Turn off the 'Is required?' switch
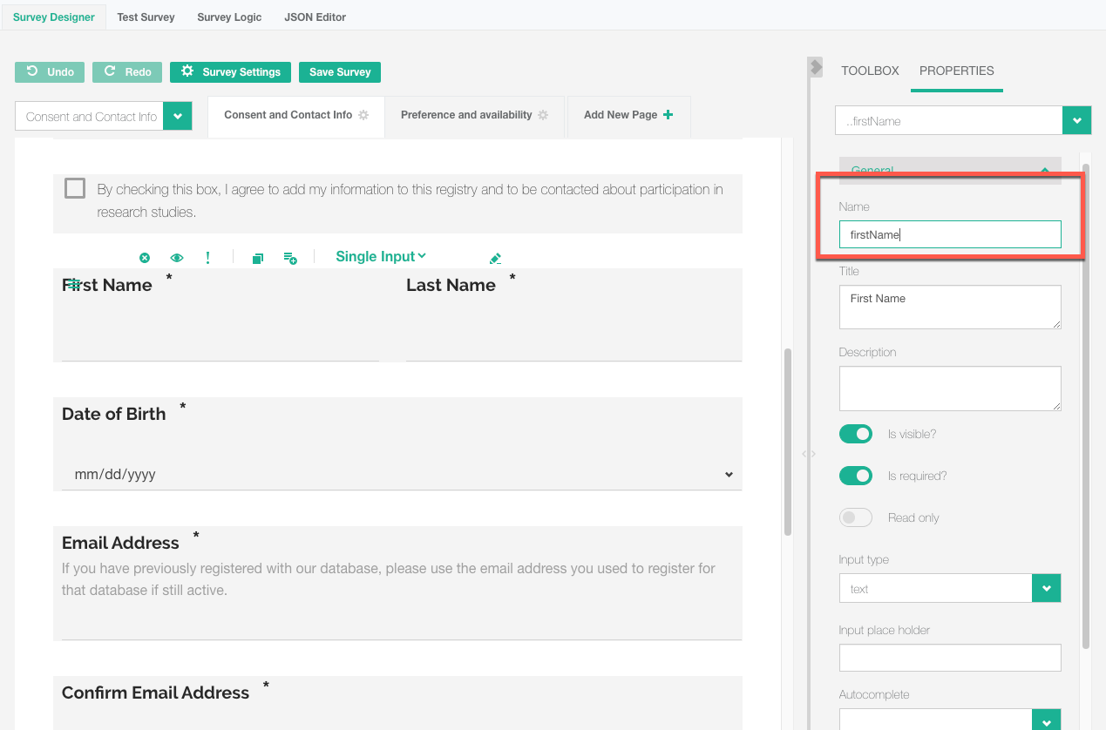 point(855,476)
